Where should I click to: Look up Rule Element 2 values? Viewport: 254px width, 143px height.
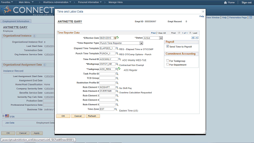pos(117,91)
